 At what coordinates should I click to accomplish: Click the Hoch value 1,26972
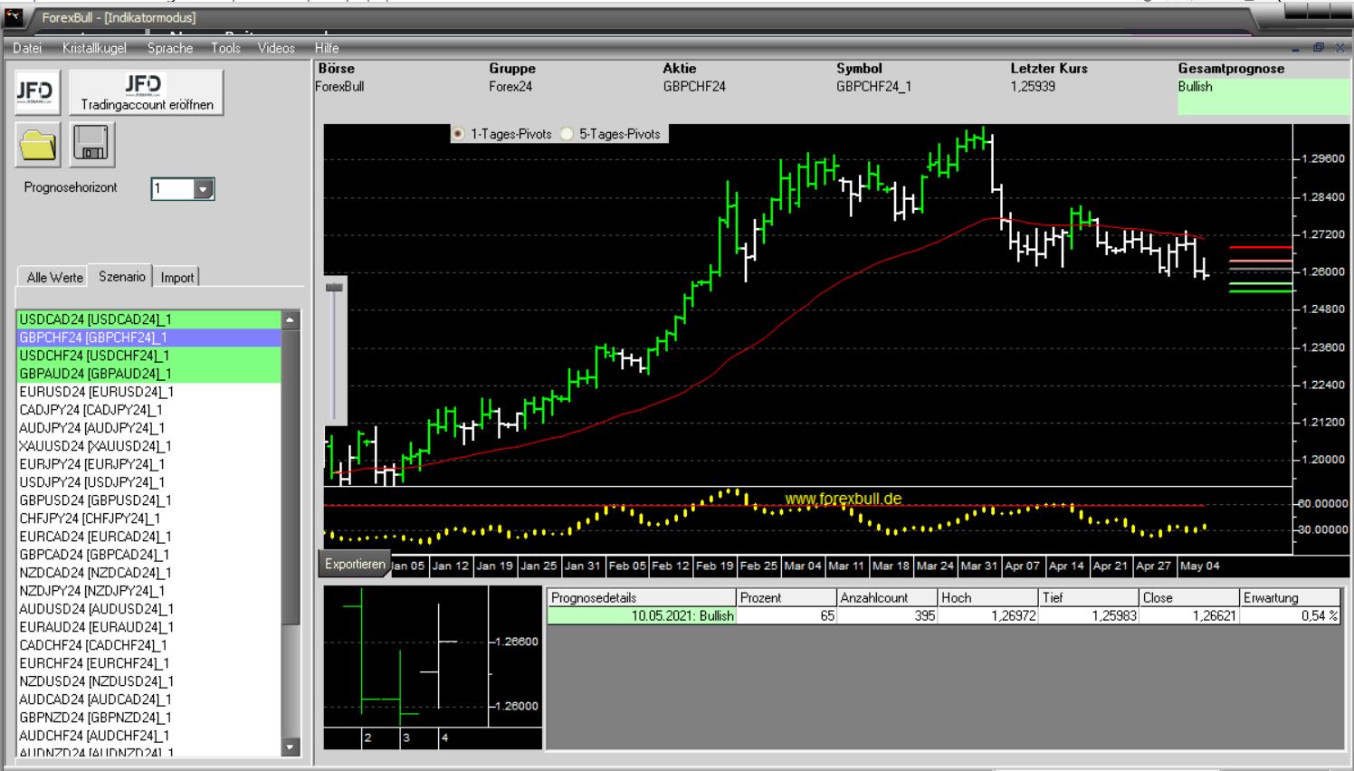tap(987, 615)
